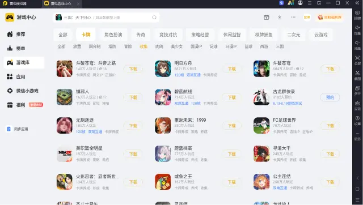Click the 减量 volume down tool
363x205 pixels.
point(357,45)
